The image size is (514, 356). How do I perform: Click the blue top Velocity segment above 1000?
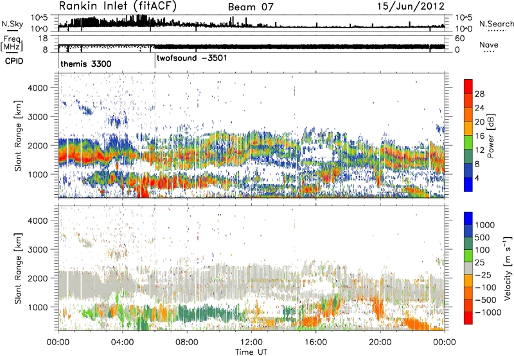click(468, 218)
